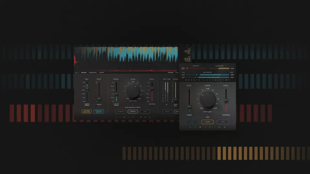Click the Limit Pro limiter gain knob
The image size is (310, 174).
[x=133, y=91]
